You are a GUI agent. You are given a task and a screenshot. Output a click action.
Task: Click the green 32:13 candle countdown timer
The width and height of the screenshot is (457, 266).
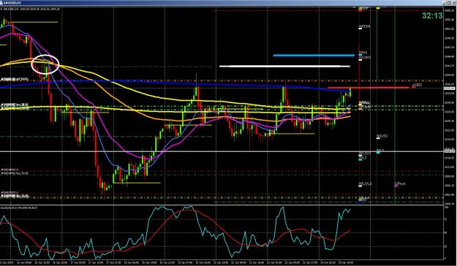(432, 16)
